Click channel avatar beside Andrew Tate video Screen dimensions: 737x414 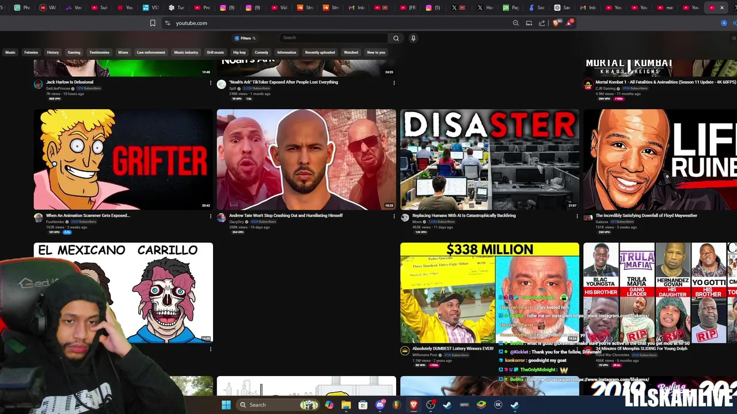tap(221, 218)
